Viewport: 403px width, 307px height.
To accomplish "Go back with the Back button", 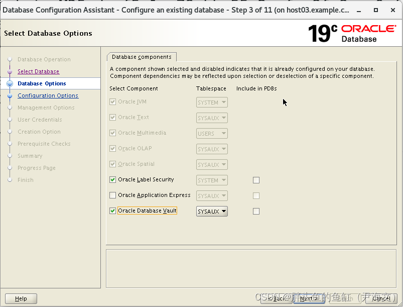I will [x=277, y=298].
